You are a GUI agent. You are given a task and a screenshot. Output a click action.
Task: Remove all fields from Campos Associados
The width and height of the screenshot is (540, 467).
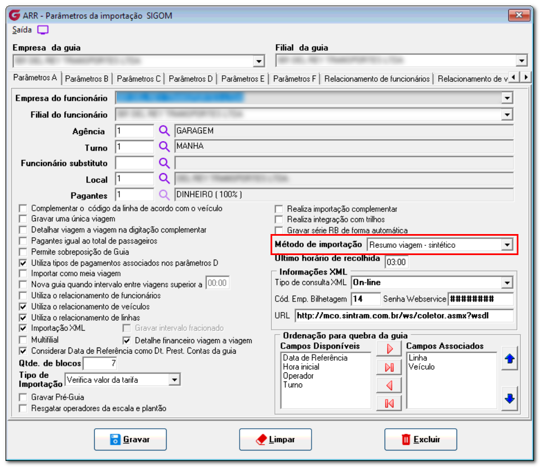pyautogui.click(x=389, y=403)
